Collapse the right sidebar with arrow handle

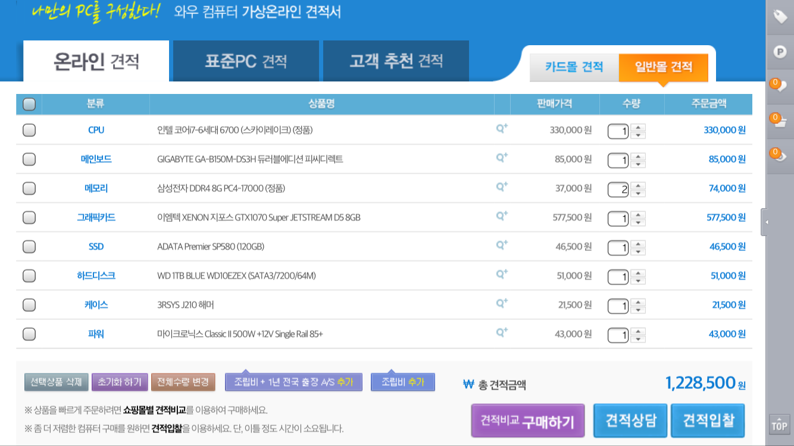tap(766, 222)
